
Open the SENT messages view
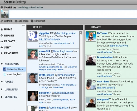tap(7, 47)
